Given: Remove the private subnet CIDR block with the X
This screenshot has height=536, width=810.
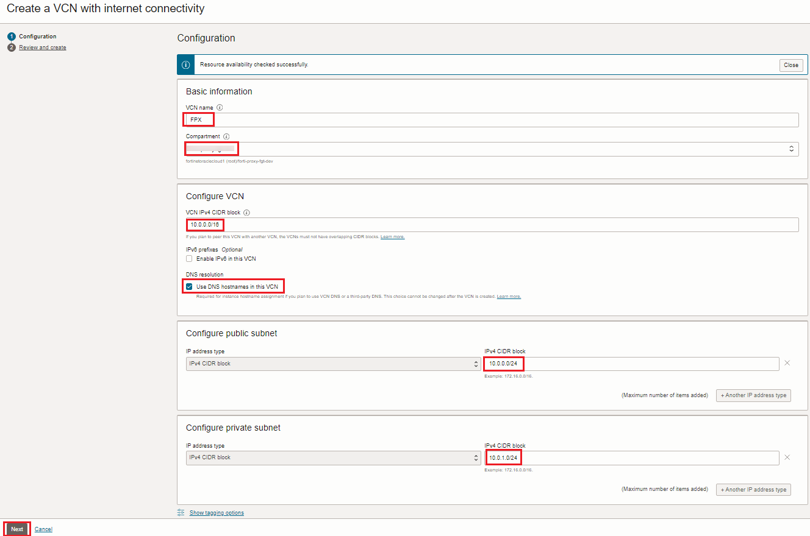Looking at the screenshot, I should click(787, 457).
